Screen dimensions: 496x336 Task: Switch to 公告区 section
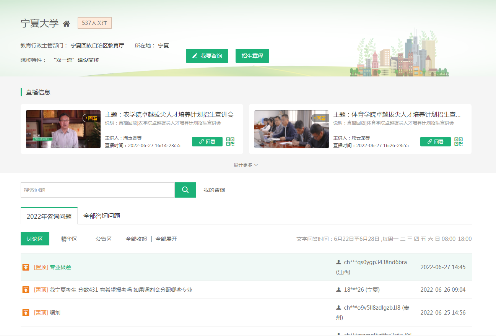104,239
